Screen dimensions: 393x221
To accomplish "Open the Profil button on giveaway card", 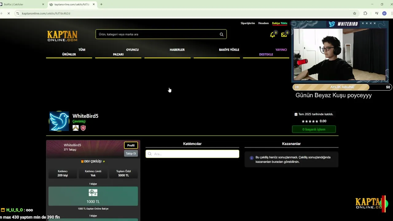I will (x=131, y=145).
